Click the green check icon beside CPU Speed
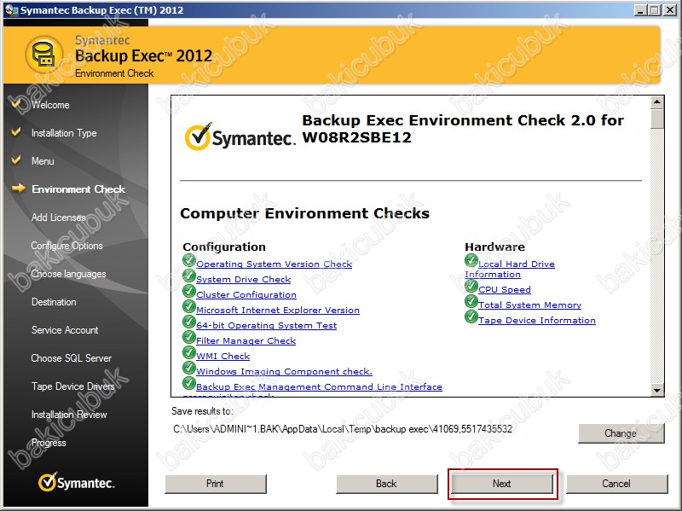 click(471, 286)
